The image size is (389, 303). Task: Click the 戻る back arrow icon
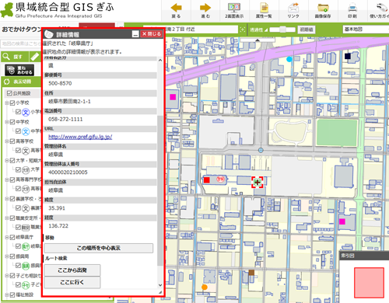[x=176, y=8]
